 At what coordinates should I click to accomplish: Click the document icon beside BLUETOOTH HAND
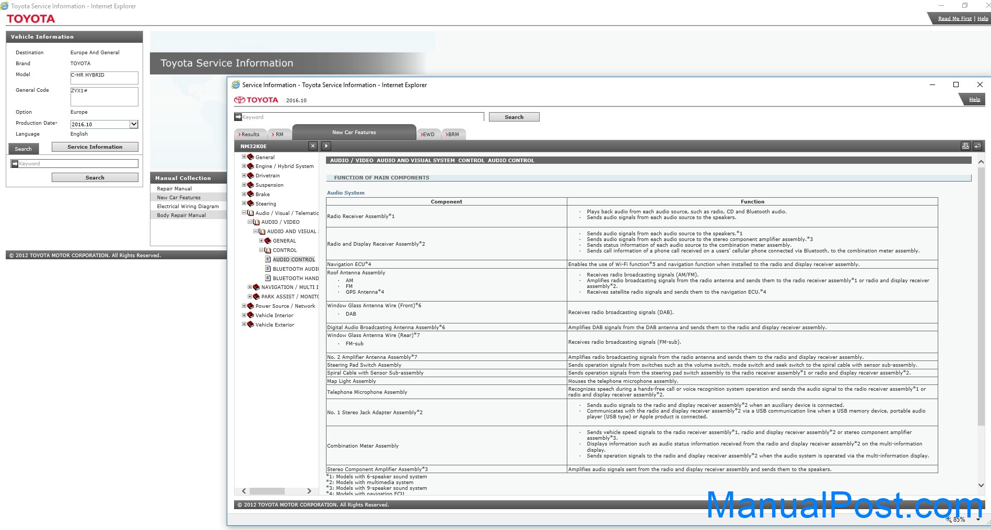(x=268, y=278)
